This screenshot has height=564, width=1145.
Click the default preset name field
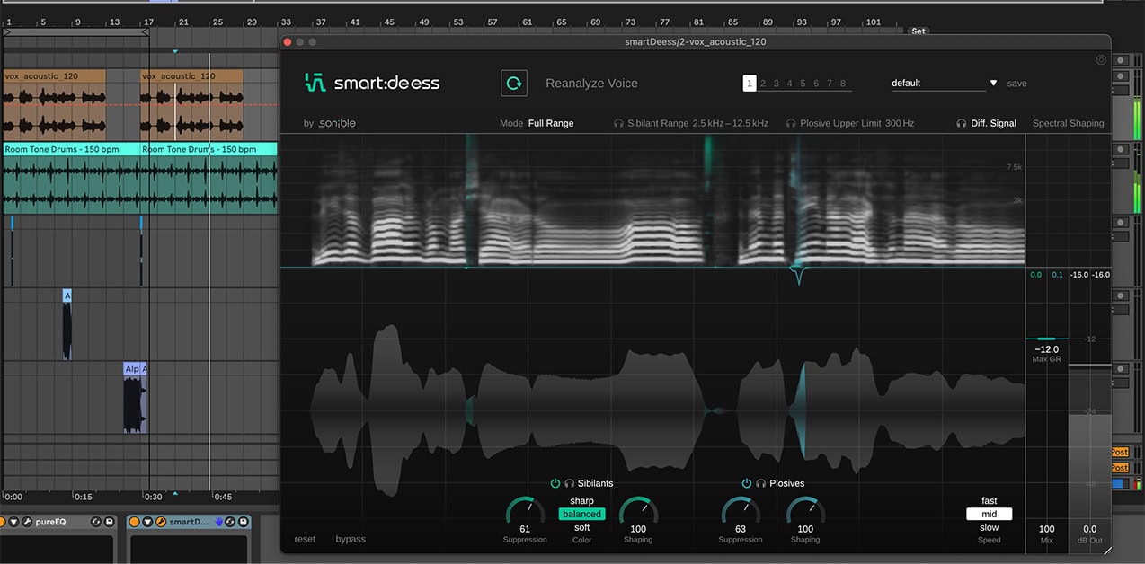(x=938, y=83)
